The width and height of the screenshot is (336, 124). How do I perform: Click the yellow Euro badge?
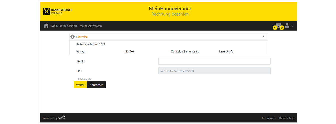[282, 28]
